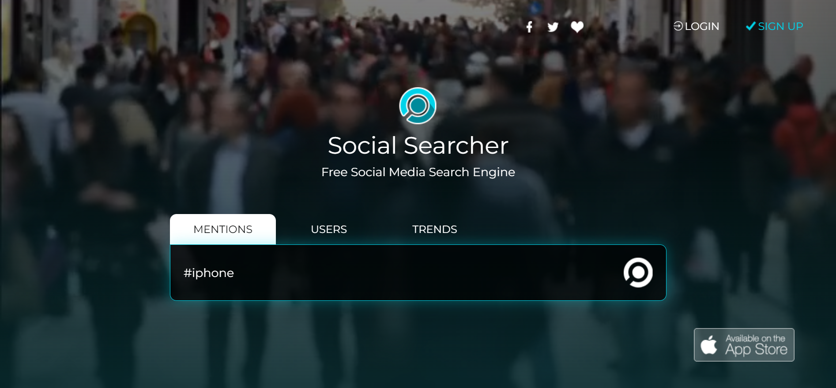Click the LOGIN text link
Image resolution: width=836 pixels, height=388 pixels.
click(702, 26)
